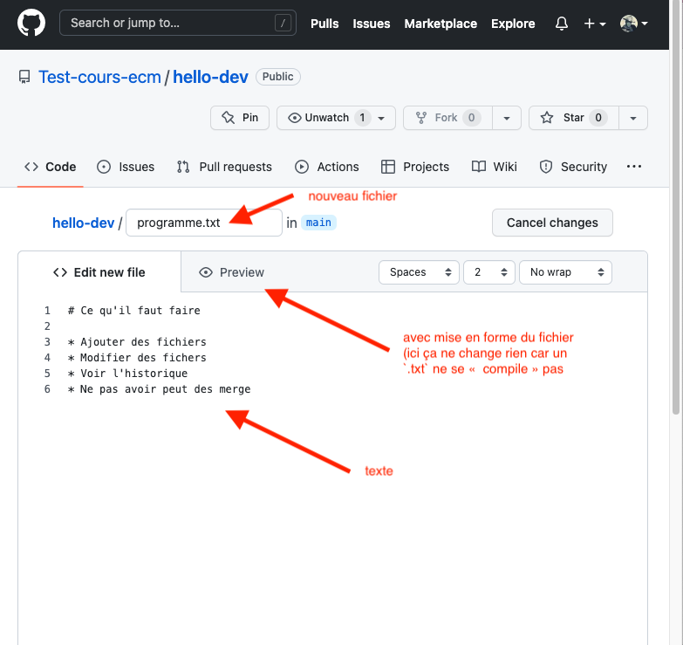The width and height of the screenshot is (683, 645).
Task: Open the Projects tab
Action: pyautogui.click(x=415, y=167)
